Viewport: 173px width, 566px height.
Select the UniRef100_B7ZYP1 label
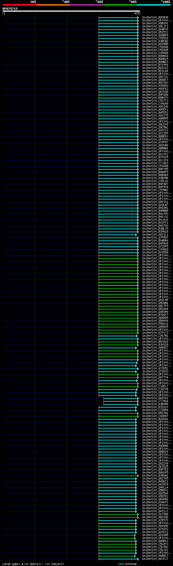(x=155, y=65)
